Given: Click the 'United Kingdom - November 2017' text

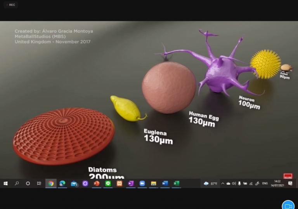Looking at the screenshot, I should tap(52, 42).
